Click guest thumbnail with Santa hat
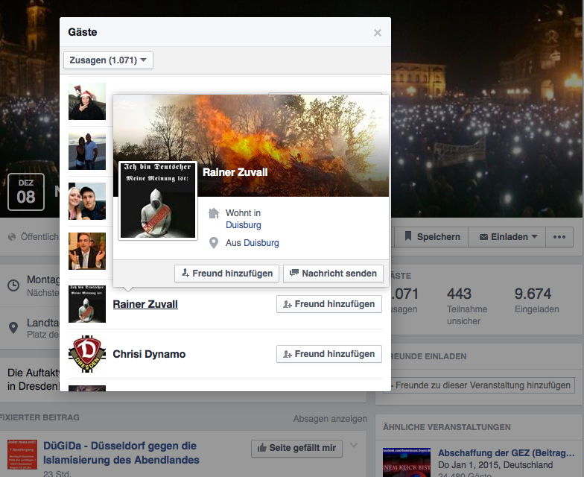The height and width of the screenshot is (477, 584). coord(87,101)
